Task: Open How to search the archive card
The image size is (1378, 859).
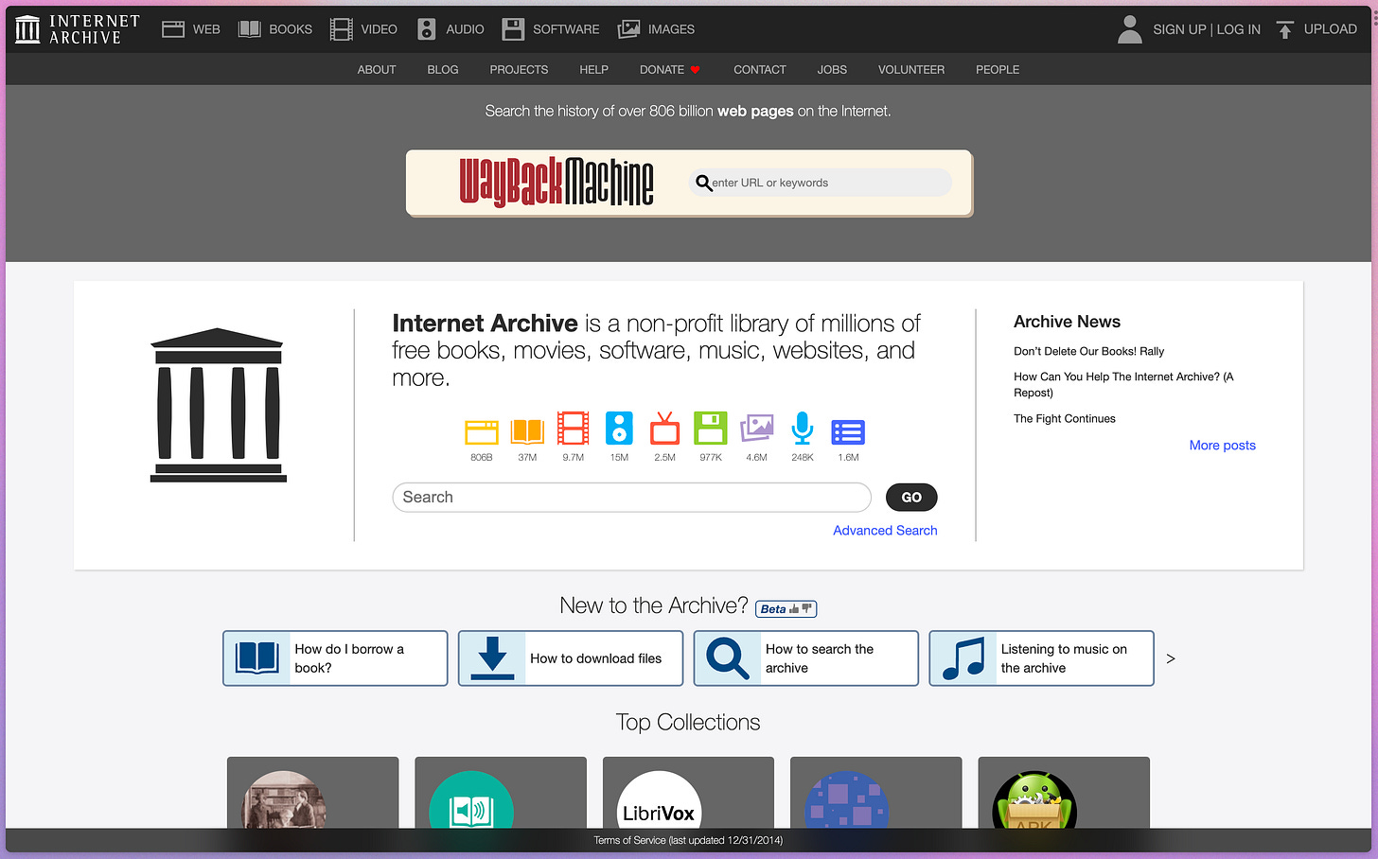Action: (806, 658)
